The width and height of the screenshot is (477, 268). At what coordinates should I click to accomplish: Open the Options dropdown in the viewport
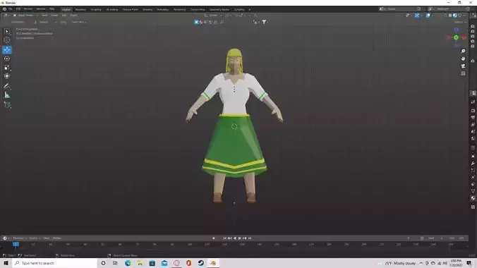point(460,22)
